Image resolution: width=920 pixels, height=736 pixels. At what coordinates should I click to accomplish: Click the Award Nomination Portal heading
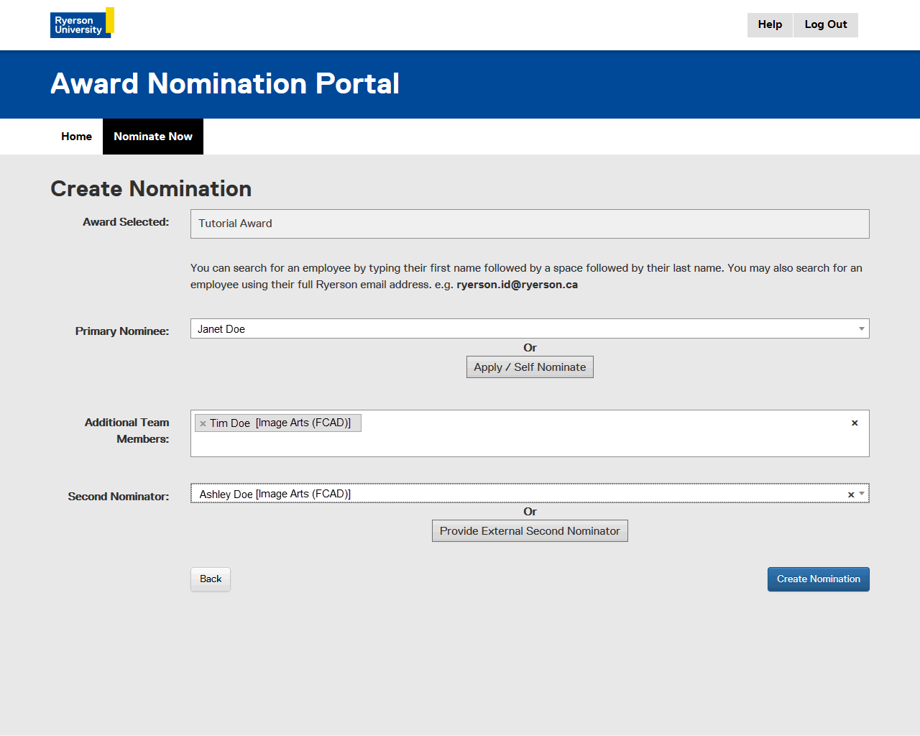coord(225,84)
